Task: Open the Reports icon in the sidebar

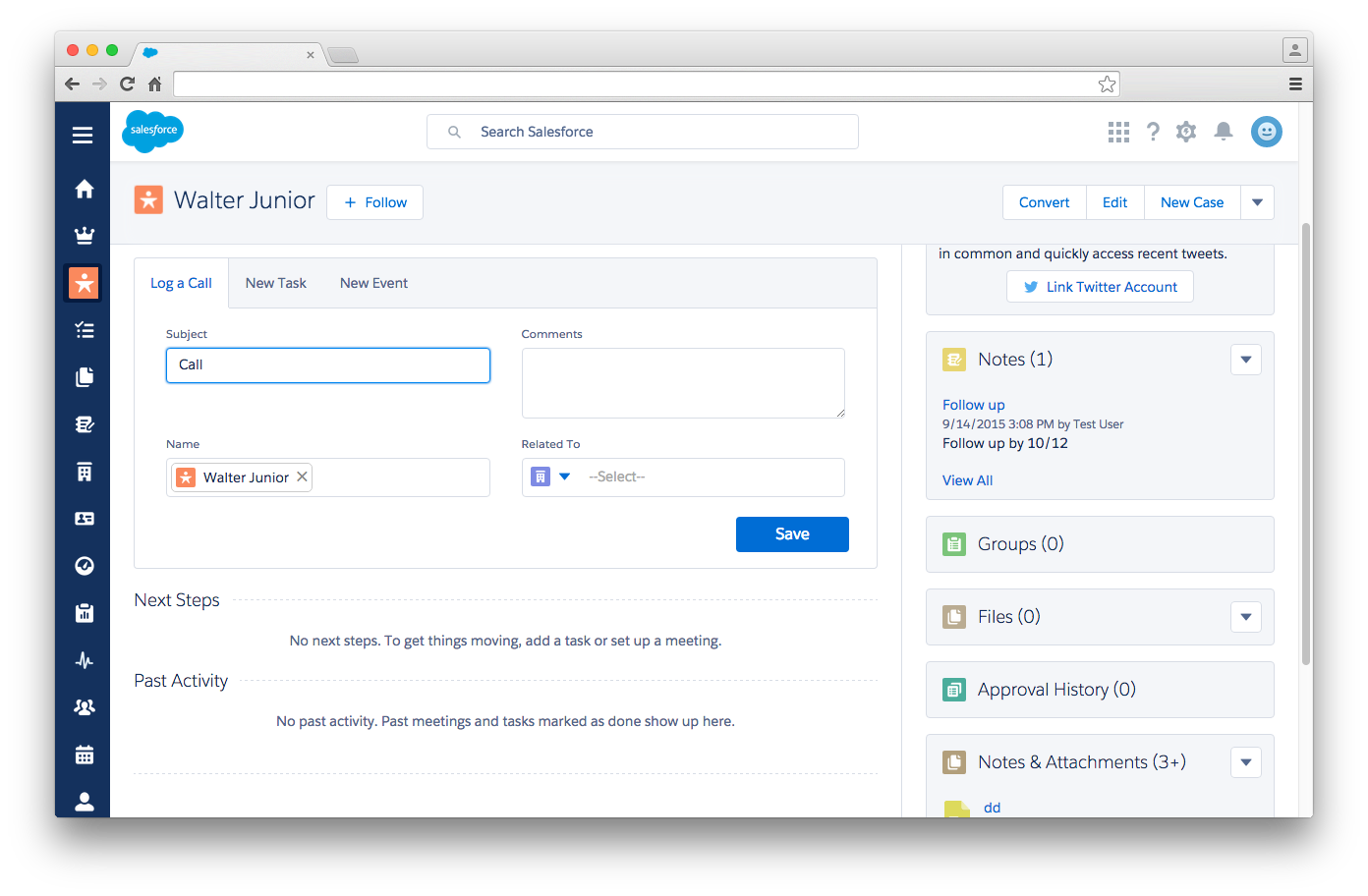Action: 85,613
